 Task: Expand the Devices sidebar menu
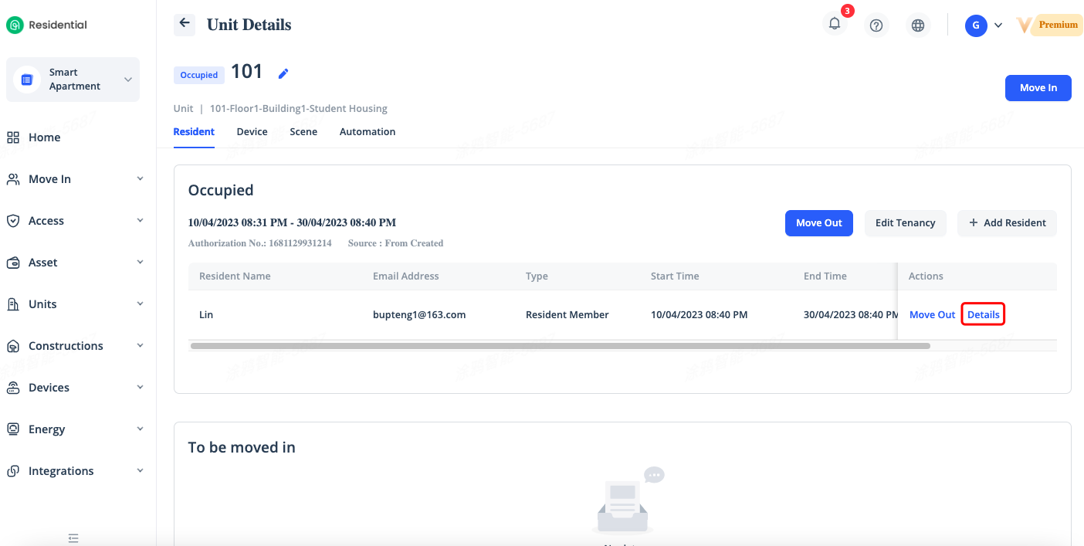click(x=73, y=388)
